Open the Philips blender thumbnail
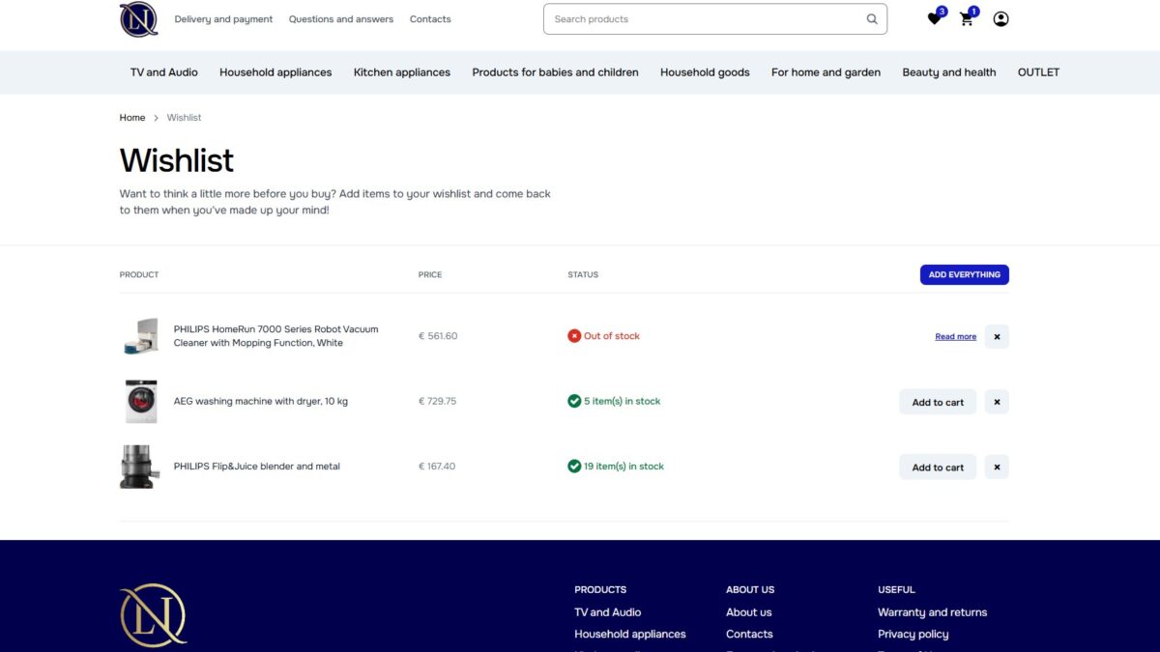This screenshot has width=1160, height=652. pyautogui.click(x=140, y=467)
